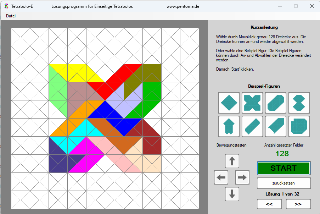Select the hourglass example figure
320x214 pixels.
pos(299,103)
